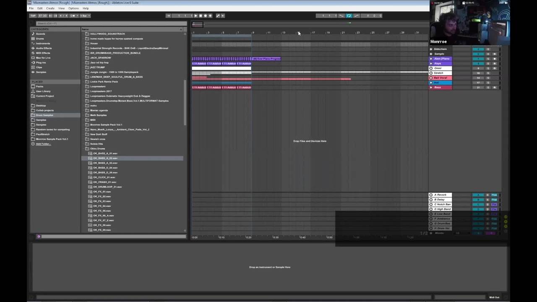This screenshot has width=537, height=302.
Task: Select the Instruments category icon
Action: pyautogui.click(x=33, y=43)
